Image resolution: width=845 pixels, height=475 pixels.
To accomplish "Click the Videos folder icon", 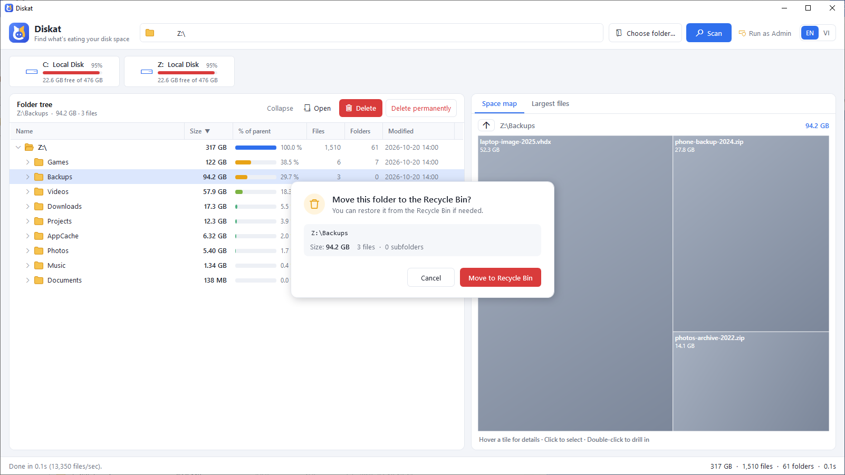I will coord(39,191).
